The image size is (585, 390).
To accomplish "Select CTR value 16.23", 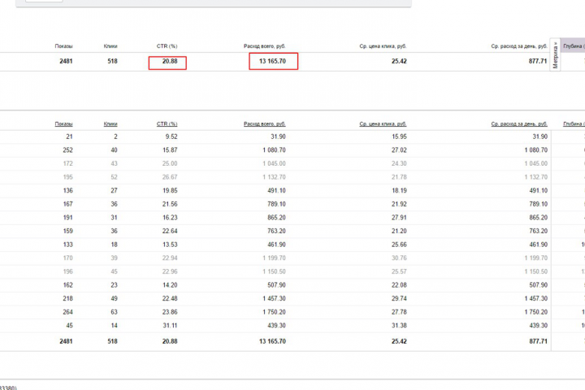I will 170,218.
